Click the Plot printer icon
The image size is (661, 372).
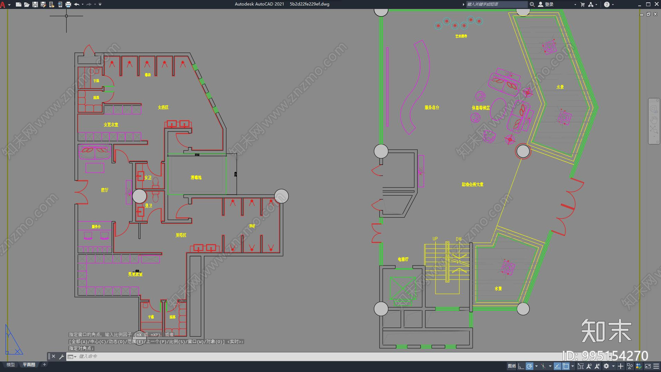coord(68,4)
